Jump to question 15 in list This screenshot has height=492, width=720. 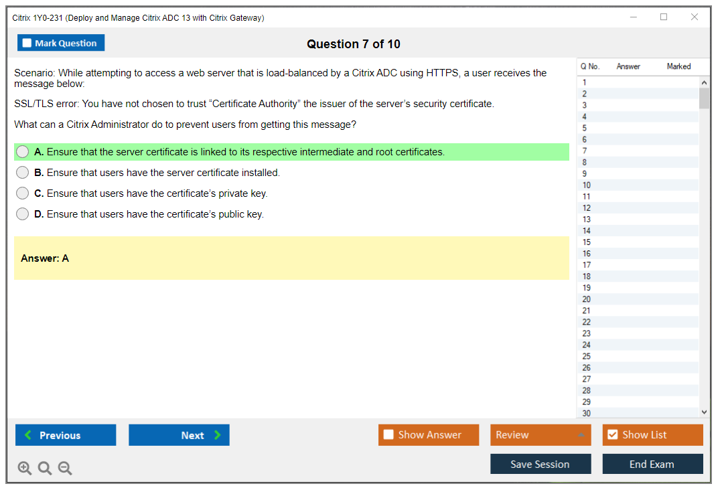[x=587, y=242]
